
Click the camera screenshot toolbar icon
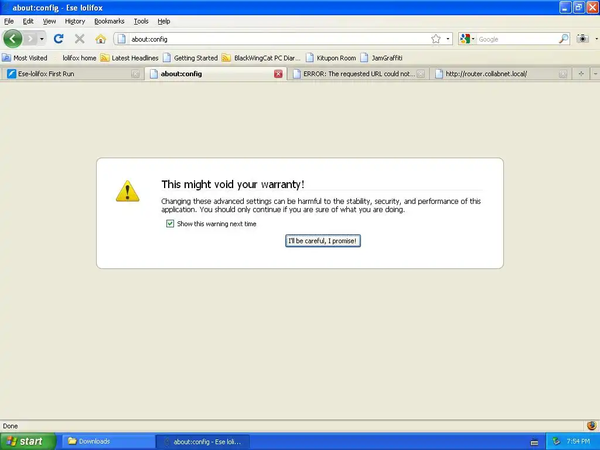click(x=582, y=39)
